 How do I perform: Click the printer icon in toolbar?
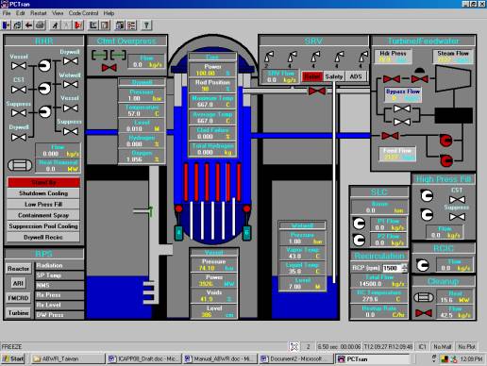coord(40,25)
